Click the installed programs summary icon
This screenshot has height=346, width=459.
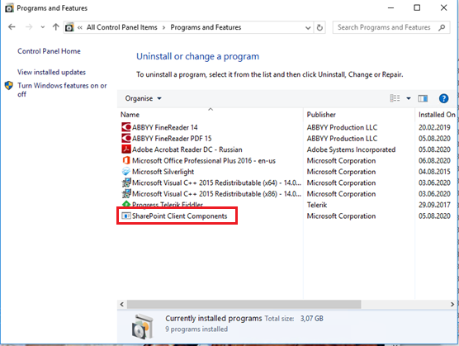tap(142, 326)
